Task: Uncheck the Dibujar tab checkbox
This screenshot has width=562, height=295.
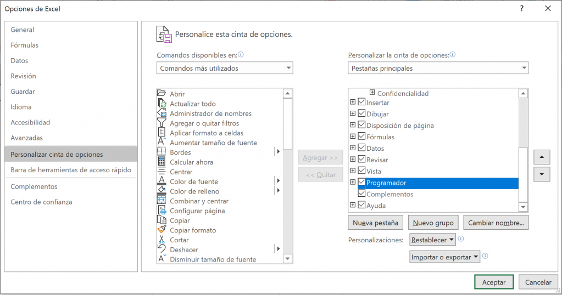Action: (x=361, y=114)
